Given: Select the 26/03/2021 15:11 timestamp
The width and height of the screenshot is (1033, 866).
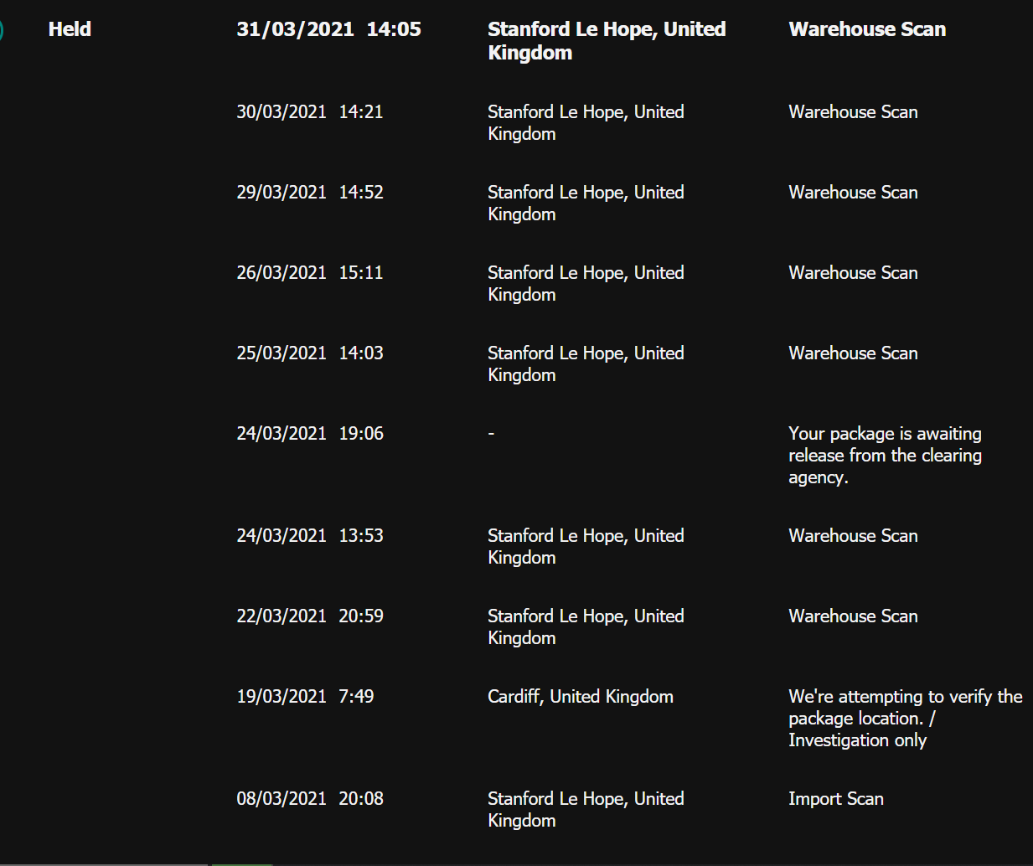Looking at the screenshot, I should point(309,273).
